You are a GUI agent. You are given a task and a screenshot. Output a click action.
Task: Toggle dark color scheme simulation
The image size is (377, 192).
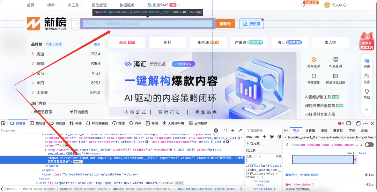279,137
